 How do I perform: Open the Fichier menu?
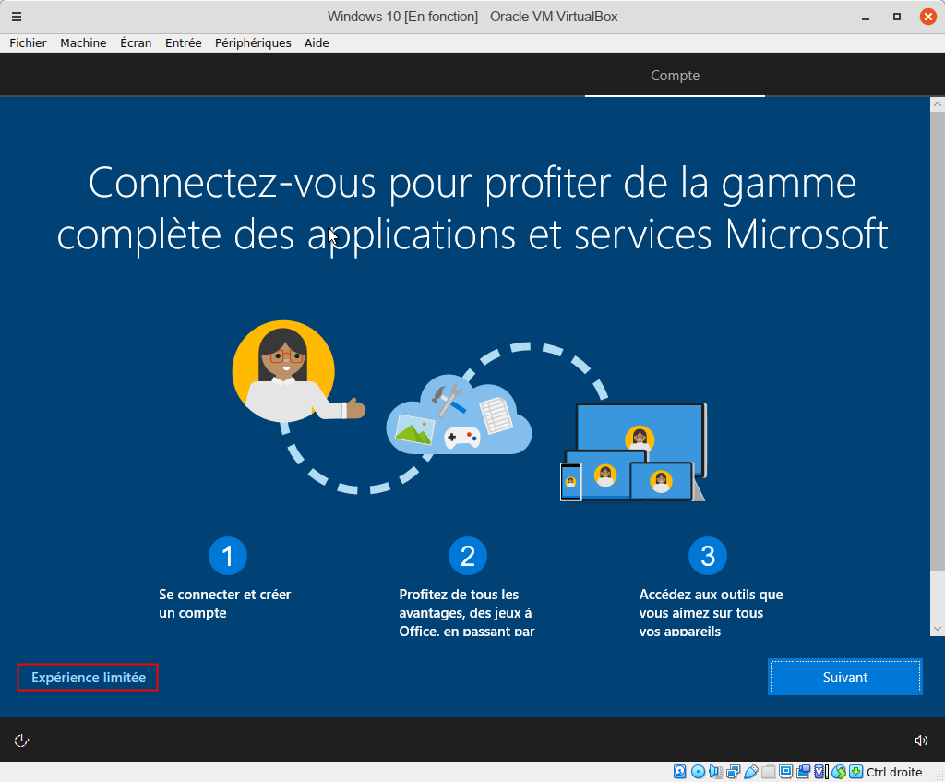coord(28,43)
